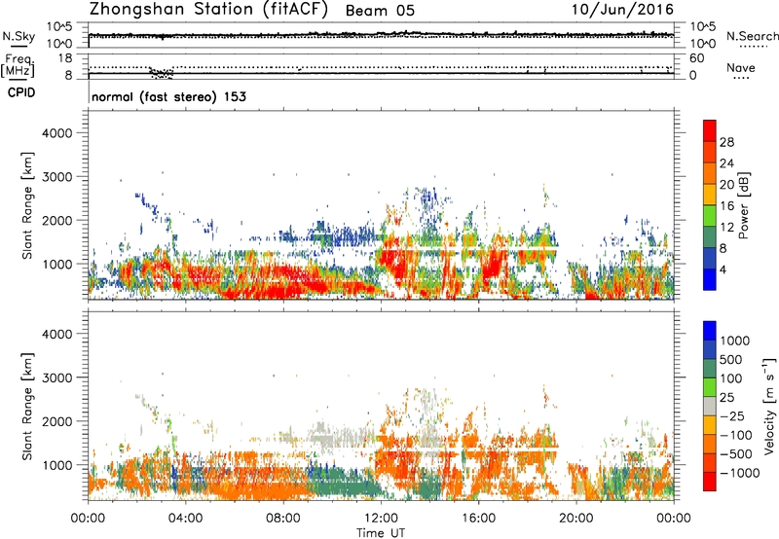Click the 'CPID' label

21,92
